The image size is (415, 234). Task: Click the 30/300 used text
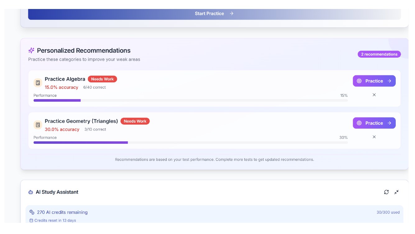point(388,212)
